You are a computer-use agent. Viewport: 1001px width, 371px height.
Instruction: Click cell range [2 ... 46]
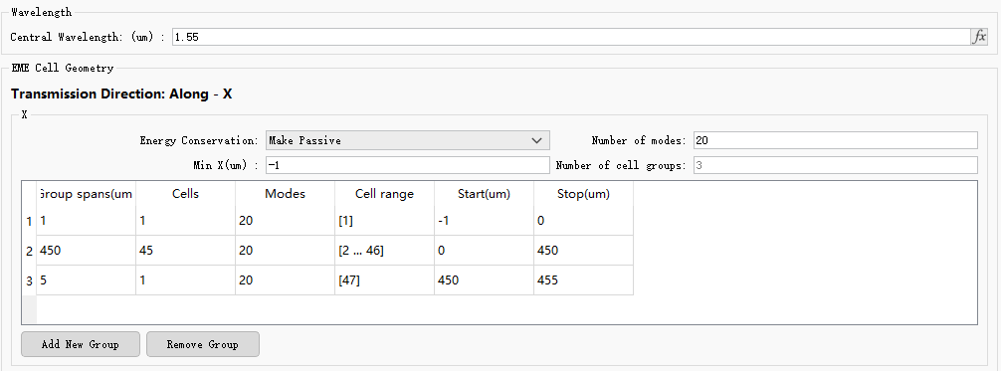click(x=384, y=251)
